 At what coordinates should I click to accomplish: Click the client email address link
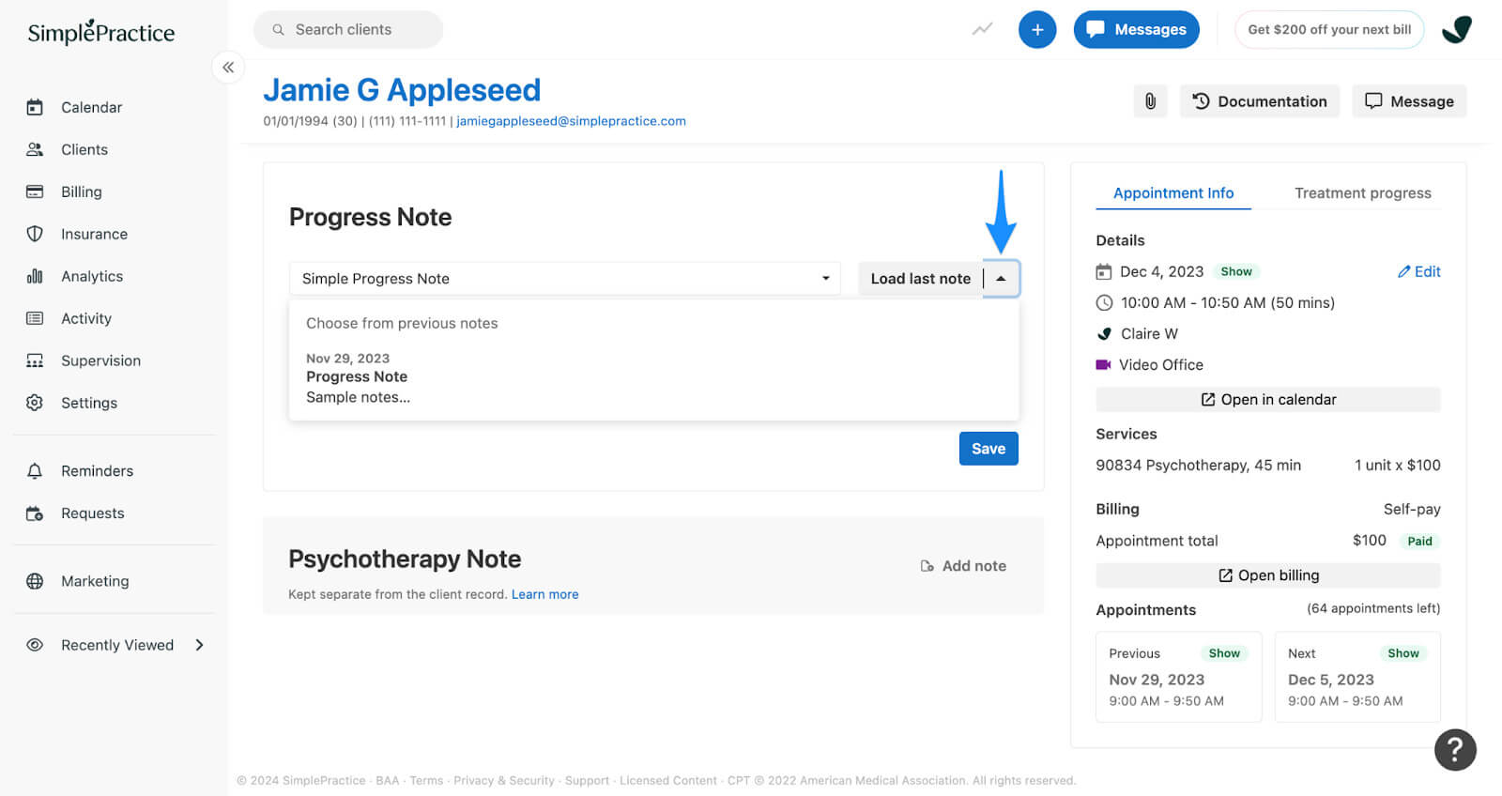click(x=571, y=121)
